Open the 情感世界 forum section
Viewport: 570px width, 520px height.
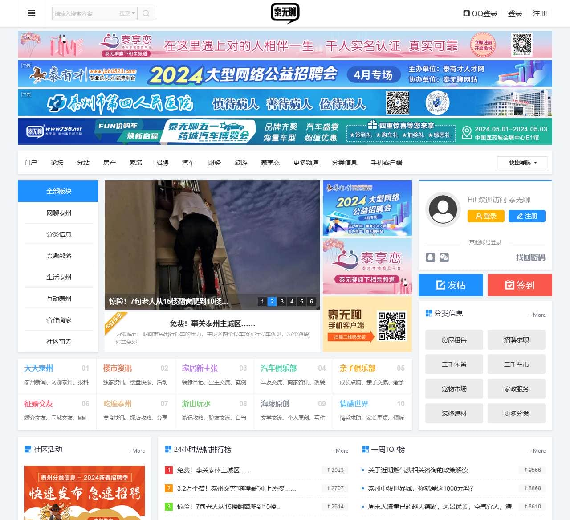pyautogui.click(x=354, y=404)
